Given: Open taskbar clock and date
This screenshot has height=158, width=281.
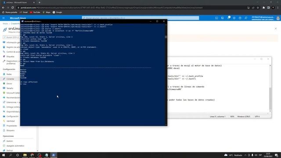Looking at the screenshot, I should tap(268, 155).
